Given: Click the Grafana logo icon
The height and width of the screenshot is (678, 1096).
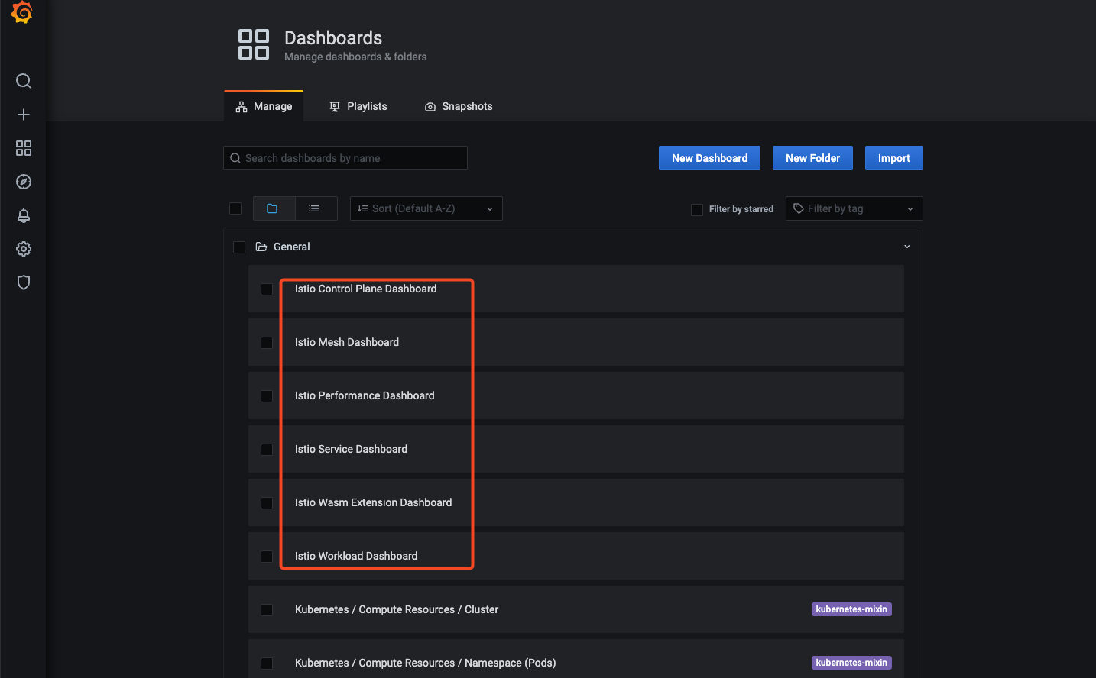Looking at the screenshot, I should click(22, 12).
